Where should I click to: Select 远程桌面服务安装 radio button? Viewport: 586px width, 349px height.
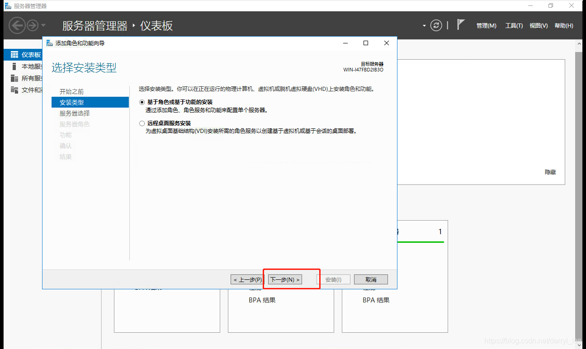[x=142, y=123]
